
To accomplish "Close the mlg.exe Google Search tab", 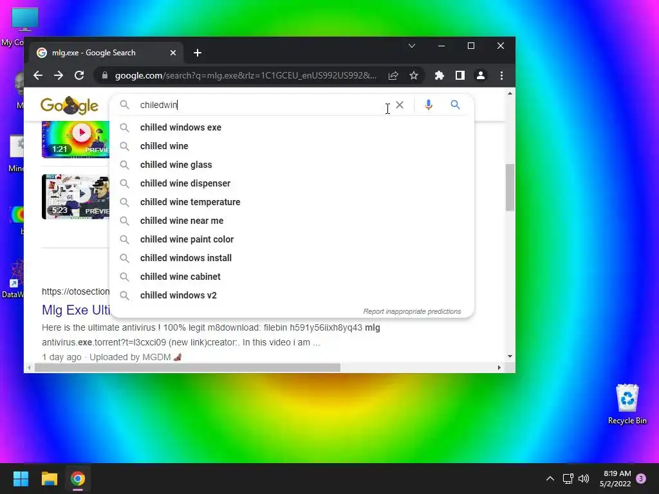I will coord(173,53).
